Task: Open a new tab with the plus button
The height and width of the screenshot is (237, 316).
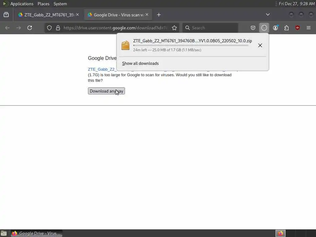Action: click(159, 15)
